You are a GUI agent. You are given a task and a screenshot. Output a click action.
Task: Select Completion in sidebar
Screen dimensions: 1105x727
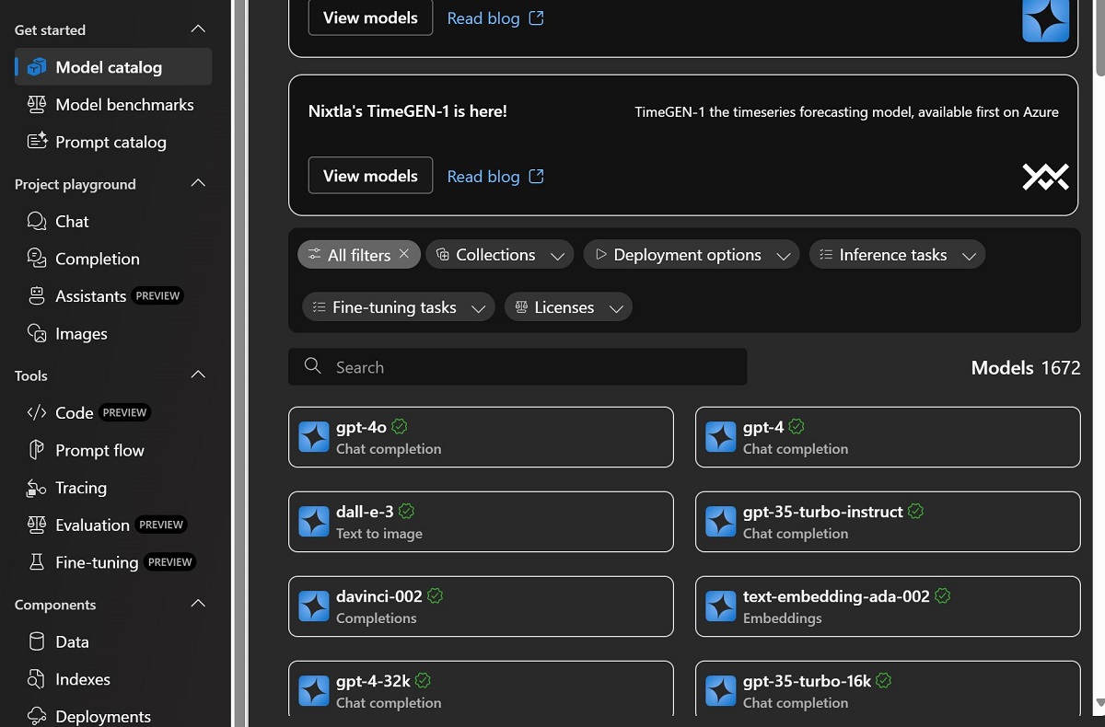pyautogui.click(x=113, y=259)
